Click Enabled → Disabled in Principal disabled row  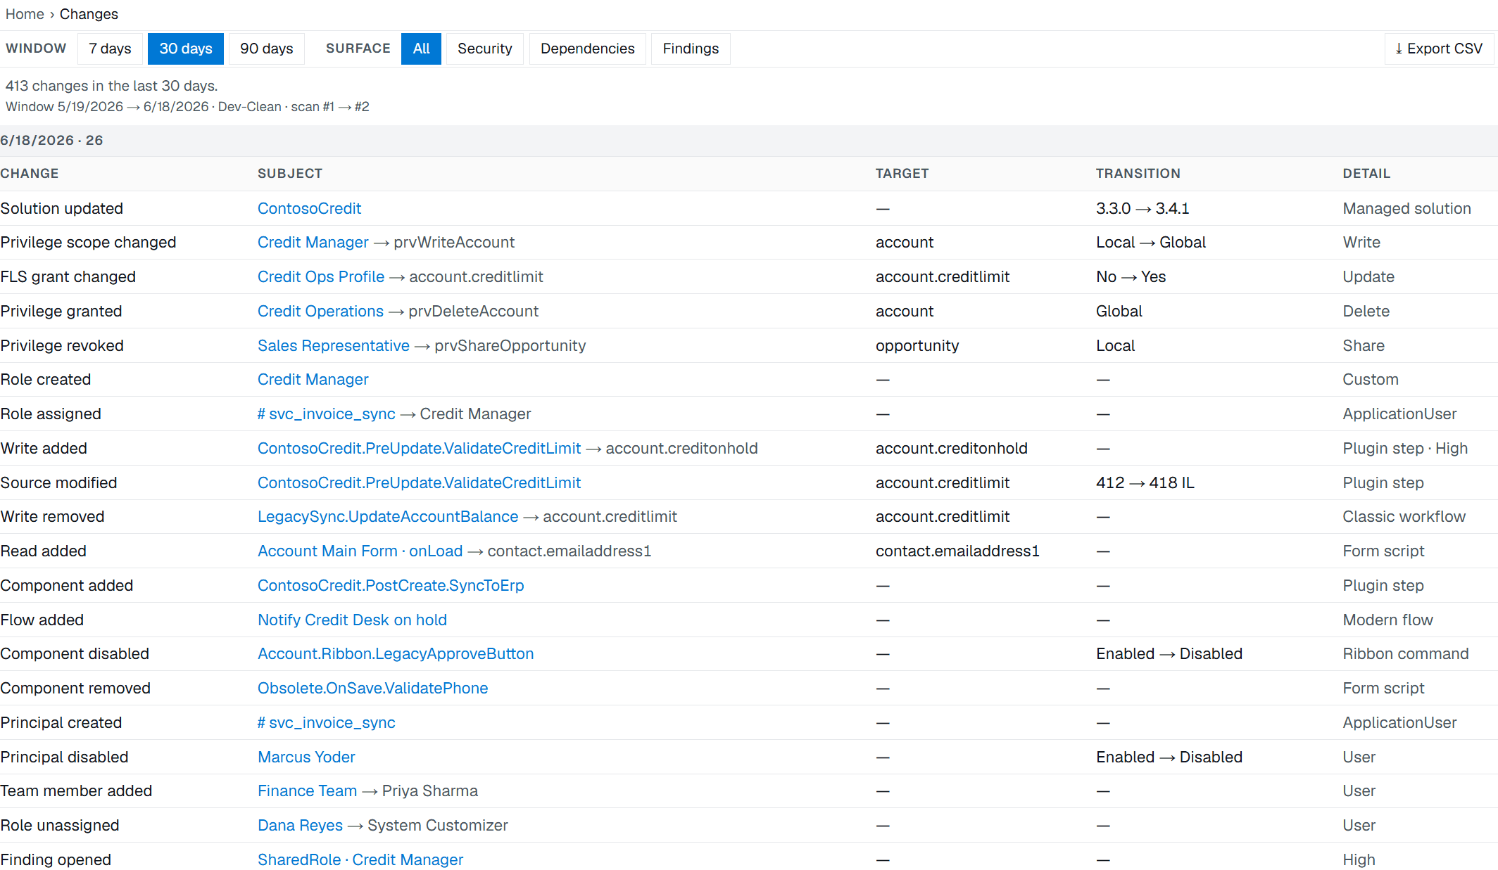[x=1169, y=757]
